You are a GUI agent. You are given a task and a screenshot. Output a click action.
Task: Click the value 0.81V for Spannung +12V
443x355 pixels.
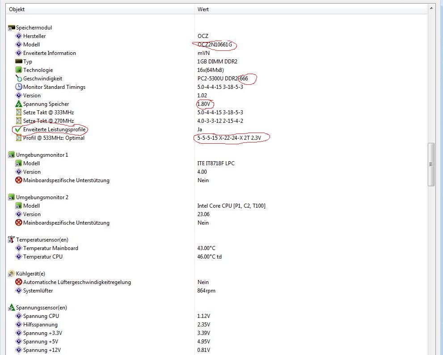click(204, 350)
